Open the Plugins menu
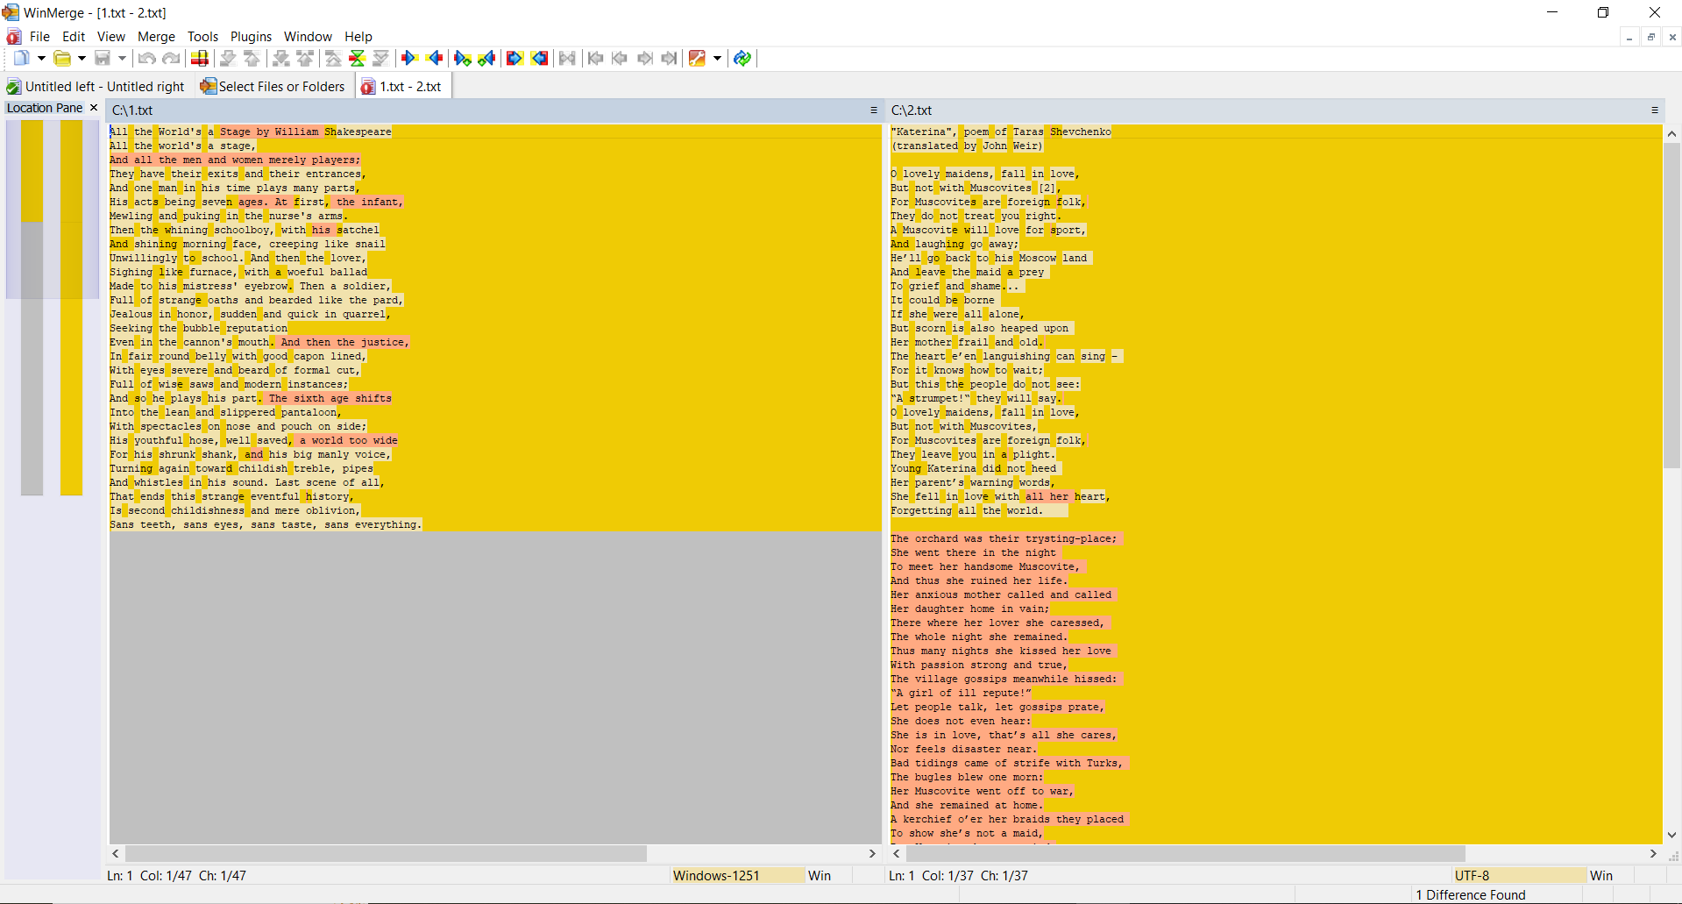 click(251, 37)
